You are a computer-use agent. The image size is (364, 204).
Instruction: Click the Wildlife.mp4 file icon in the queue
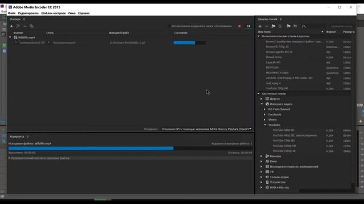pos(15,37)
